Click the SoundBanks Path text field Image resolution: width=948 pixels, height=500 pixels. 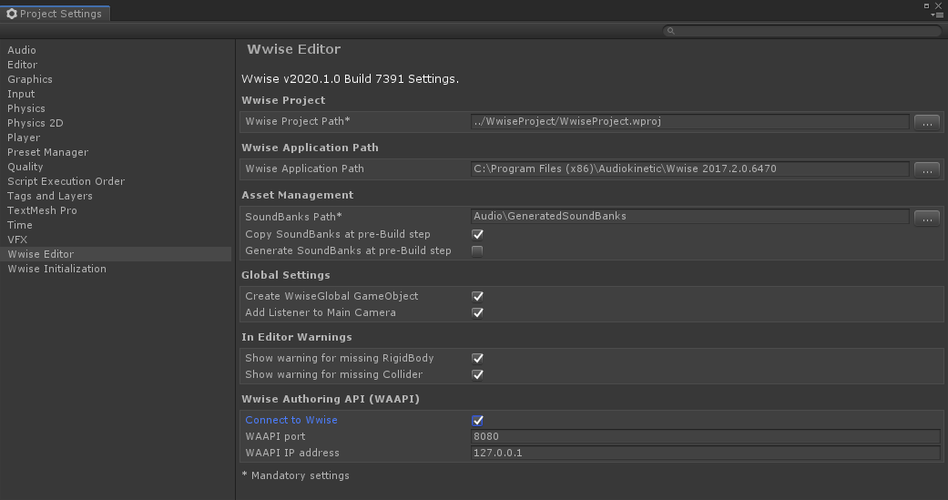pos(689,217)
